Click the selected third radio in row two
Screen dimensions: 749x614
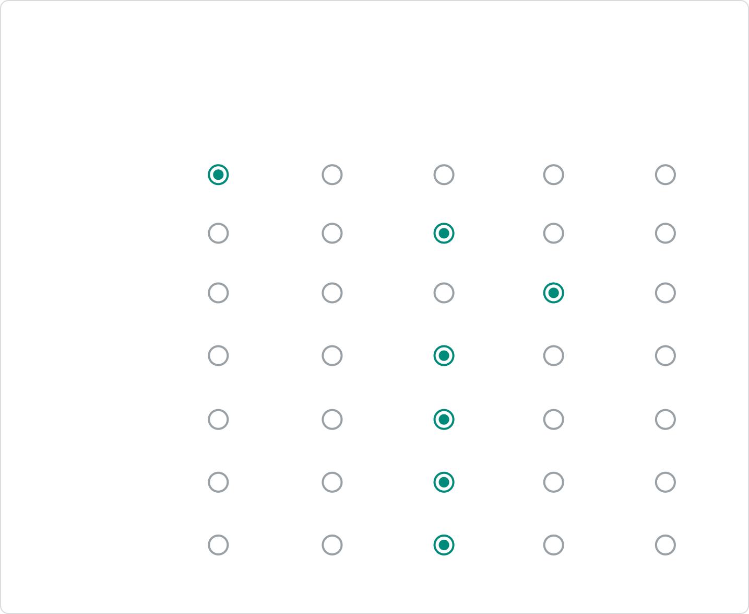[x=444, y=233]
